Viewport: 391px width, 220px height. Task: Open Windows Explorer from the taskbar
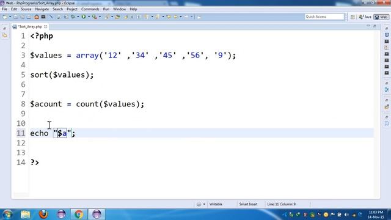coord(26,215)
